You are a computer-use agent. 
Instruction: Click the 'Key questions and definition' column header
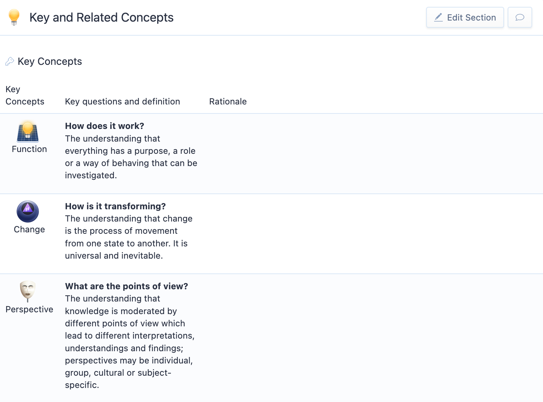pos(122,102)
